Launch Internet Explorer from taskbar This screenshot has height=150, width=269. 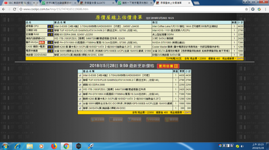point(18,146)
